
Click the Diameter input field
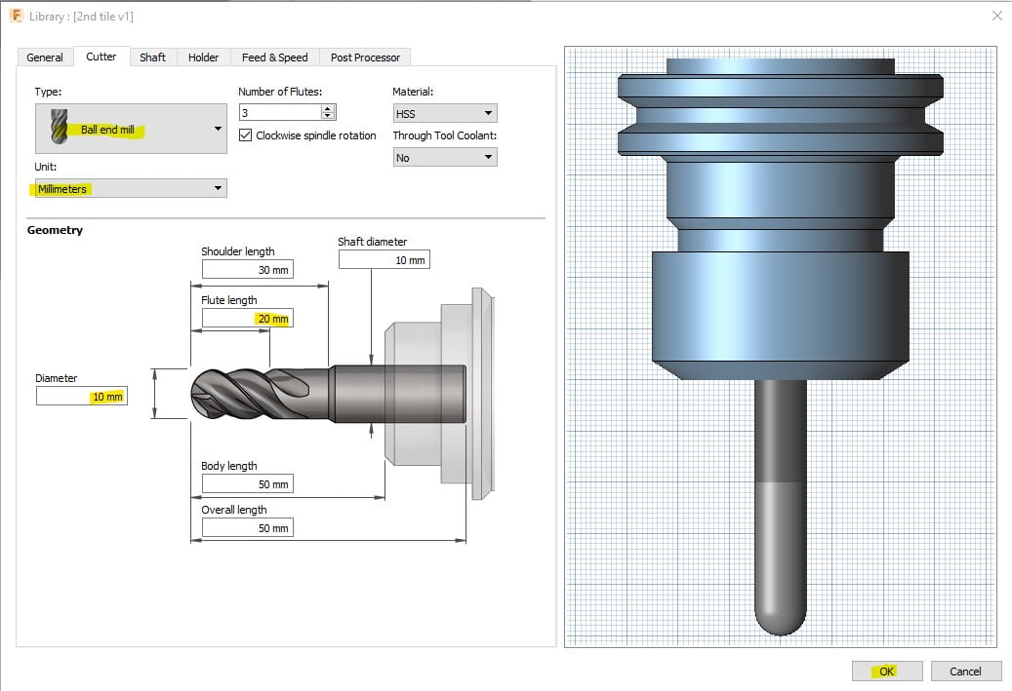83,397
